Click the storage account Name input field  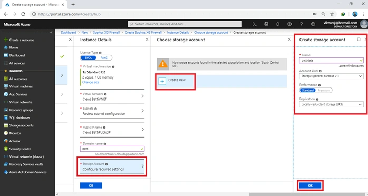(331, 60)
